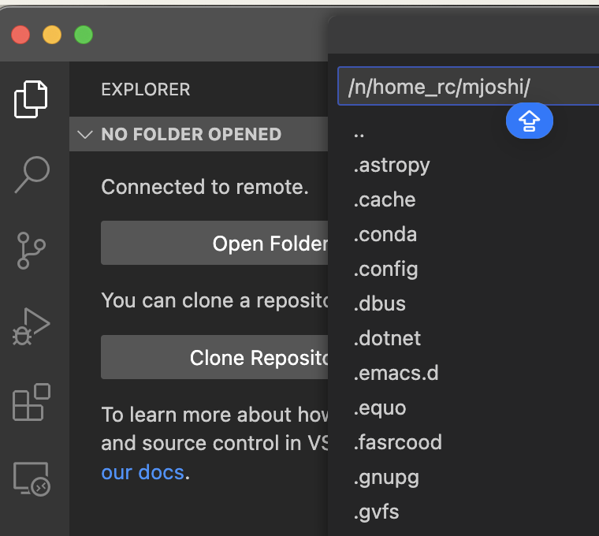Open the Explorer view in activity bar

tap(32, 99)
